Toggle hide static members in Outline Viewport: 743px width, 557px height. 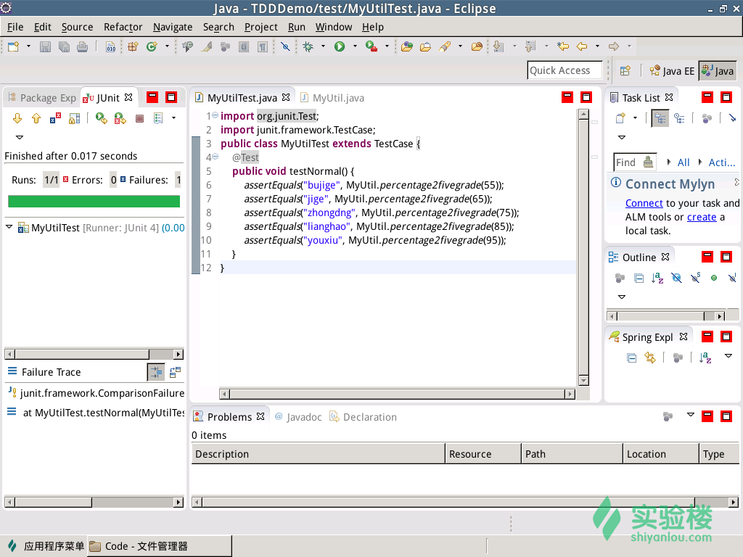pyautogui.click(x=695, y=278)
